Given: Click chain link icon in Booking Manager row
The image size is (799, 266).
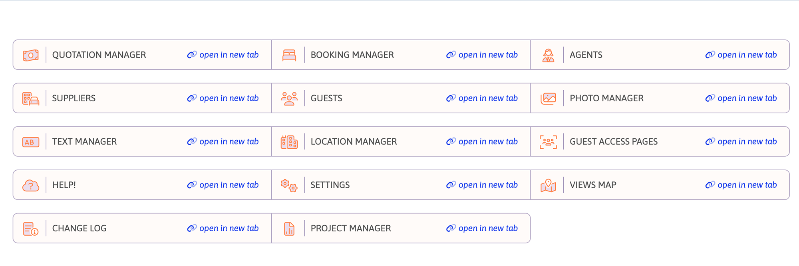Looking at the screenshot, I should (451, 55).
